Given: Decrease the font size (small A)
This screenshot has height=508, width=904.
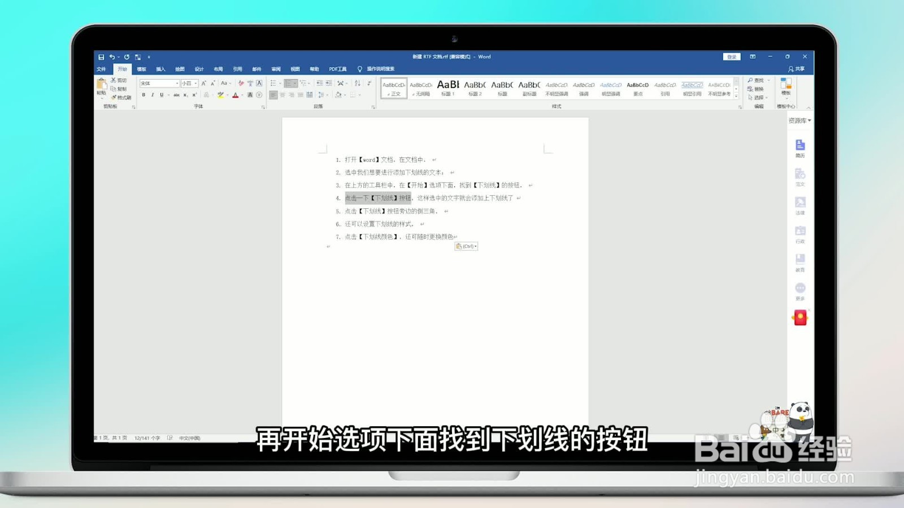Looking at the screenshot, I should click(x=213, y=83).
